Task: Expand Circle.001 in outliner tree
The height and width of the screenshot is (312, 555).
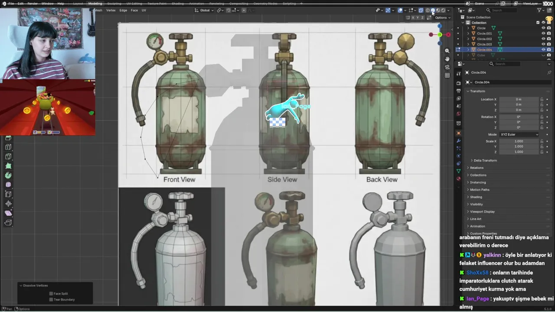Action: pos(468,33)
